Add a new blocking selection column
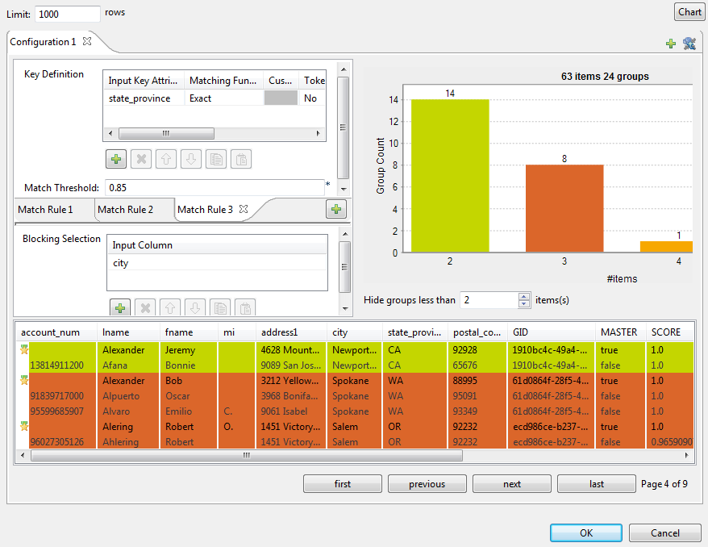The width and height of the screenshot is (708, 547). 119,307
